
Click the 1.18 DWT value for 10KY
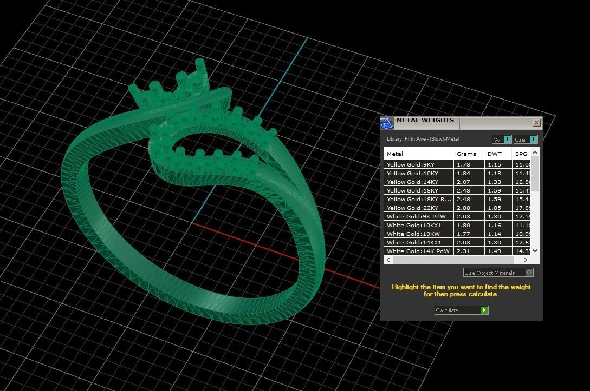(x=495, y=173)
